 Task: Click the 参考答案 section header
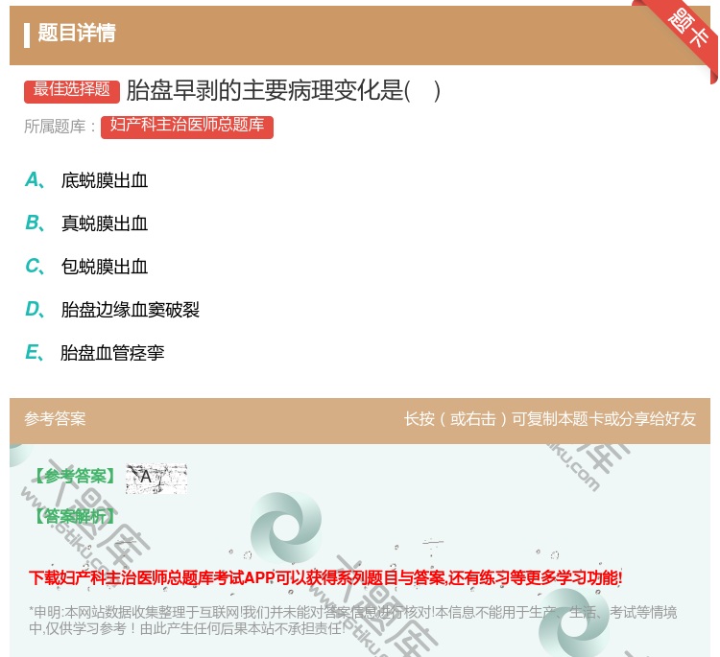tap(55, 419)
